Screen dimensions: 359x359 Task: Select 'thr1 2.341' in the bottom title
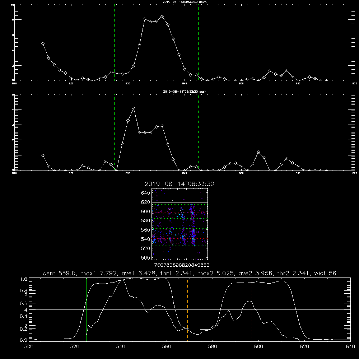(x=176, y=273)
